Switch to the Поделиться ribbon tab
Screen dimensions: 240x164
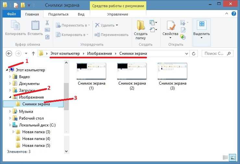point(58,14)
